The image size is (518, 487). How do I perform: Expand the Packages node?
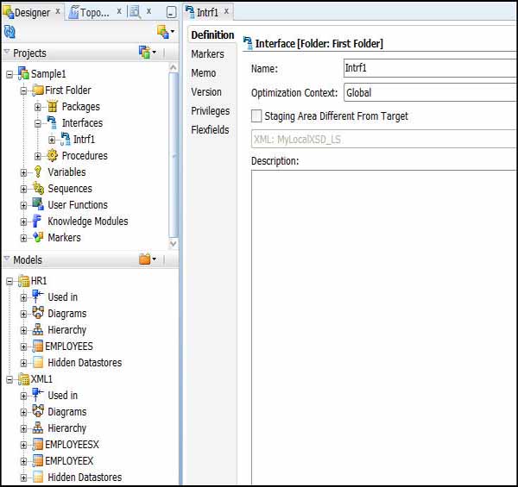(38, 107)
